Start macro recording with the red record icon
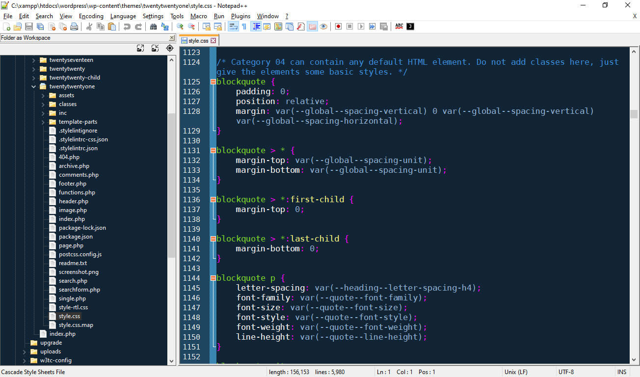This screenshot has width=640, height=377. (x=338, y=27)
